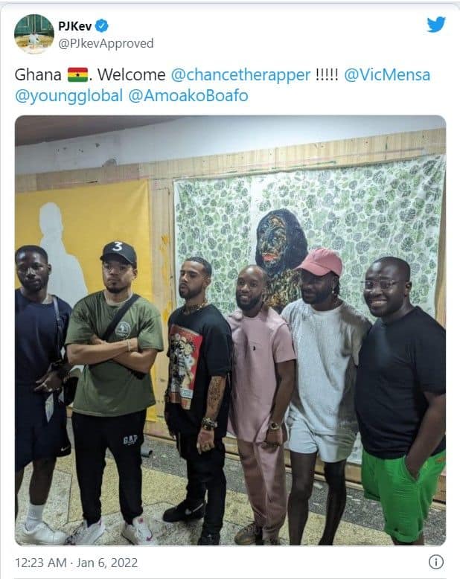Click the PJKev display name
This screenshot has width=460, height=579.
75,26
